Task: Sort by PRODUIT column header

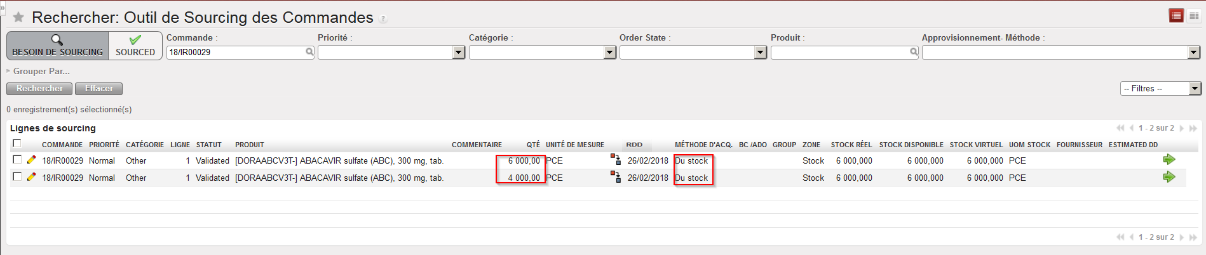Action: tap(250, 145)
